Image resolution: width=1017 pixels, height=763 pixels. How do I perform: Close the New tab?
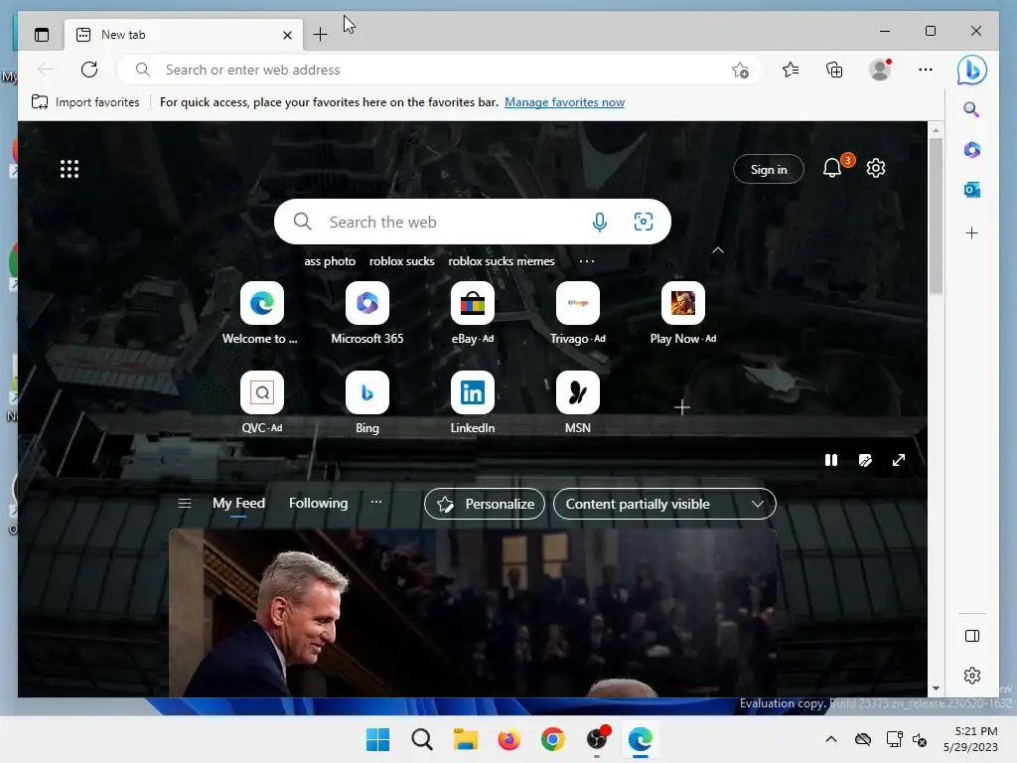pos(287,35)
